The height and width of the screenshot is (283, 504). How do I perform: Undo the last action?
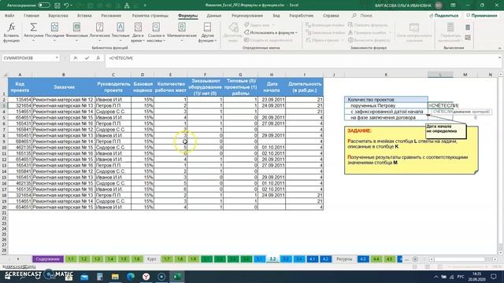point(66,6)
